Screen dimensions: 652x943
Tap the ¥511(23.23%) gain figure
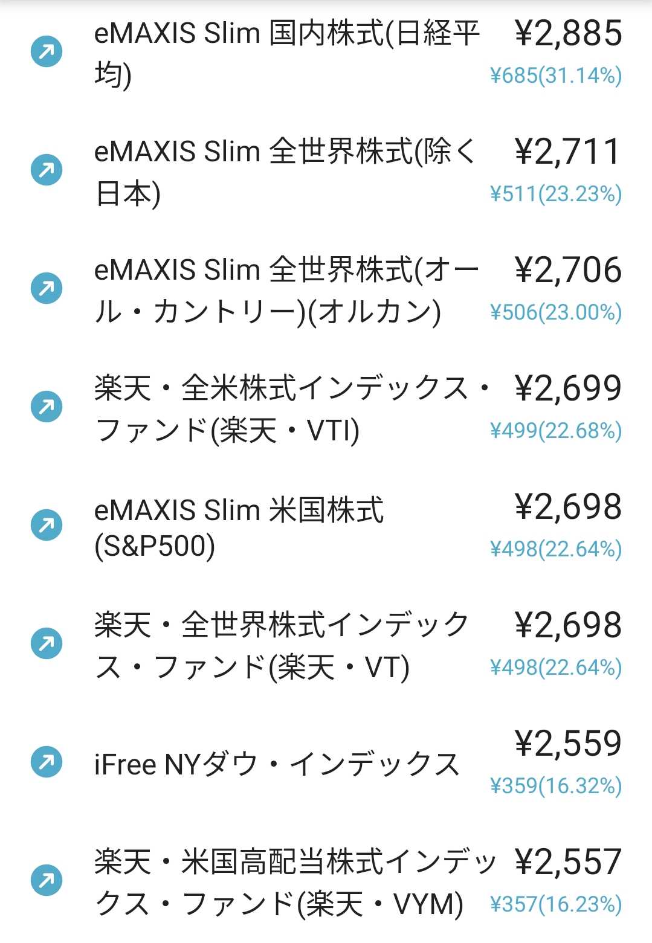point(555,194)
